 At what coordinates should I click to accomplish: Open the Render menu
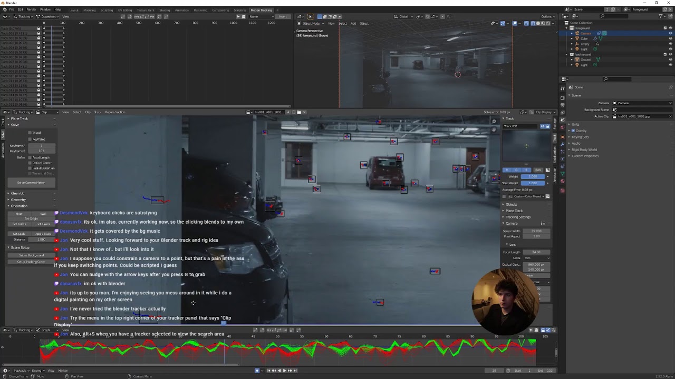point(31,9)
